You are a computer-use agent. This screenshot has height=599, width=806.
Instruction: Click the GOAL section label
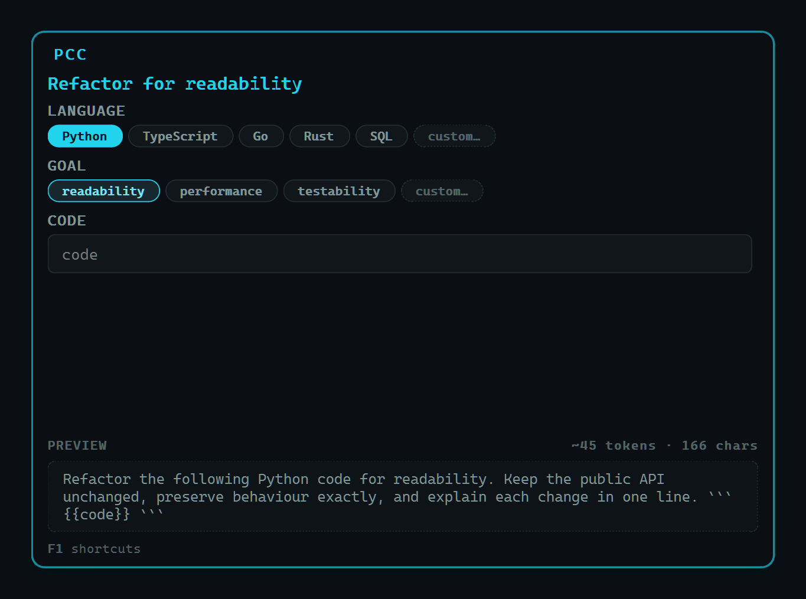click(67, 166)
